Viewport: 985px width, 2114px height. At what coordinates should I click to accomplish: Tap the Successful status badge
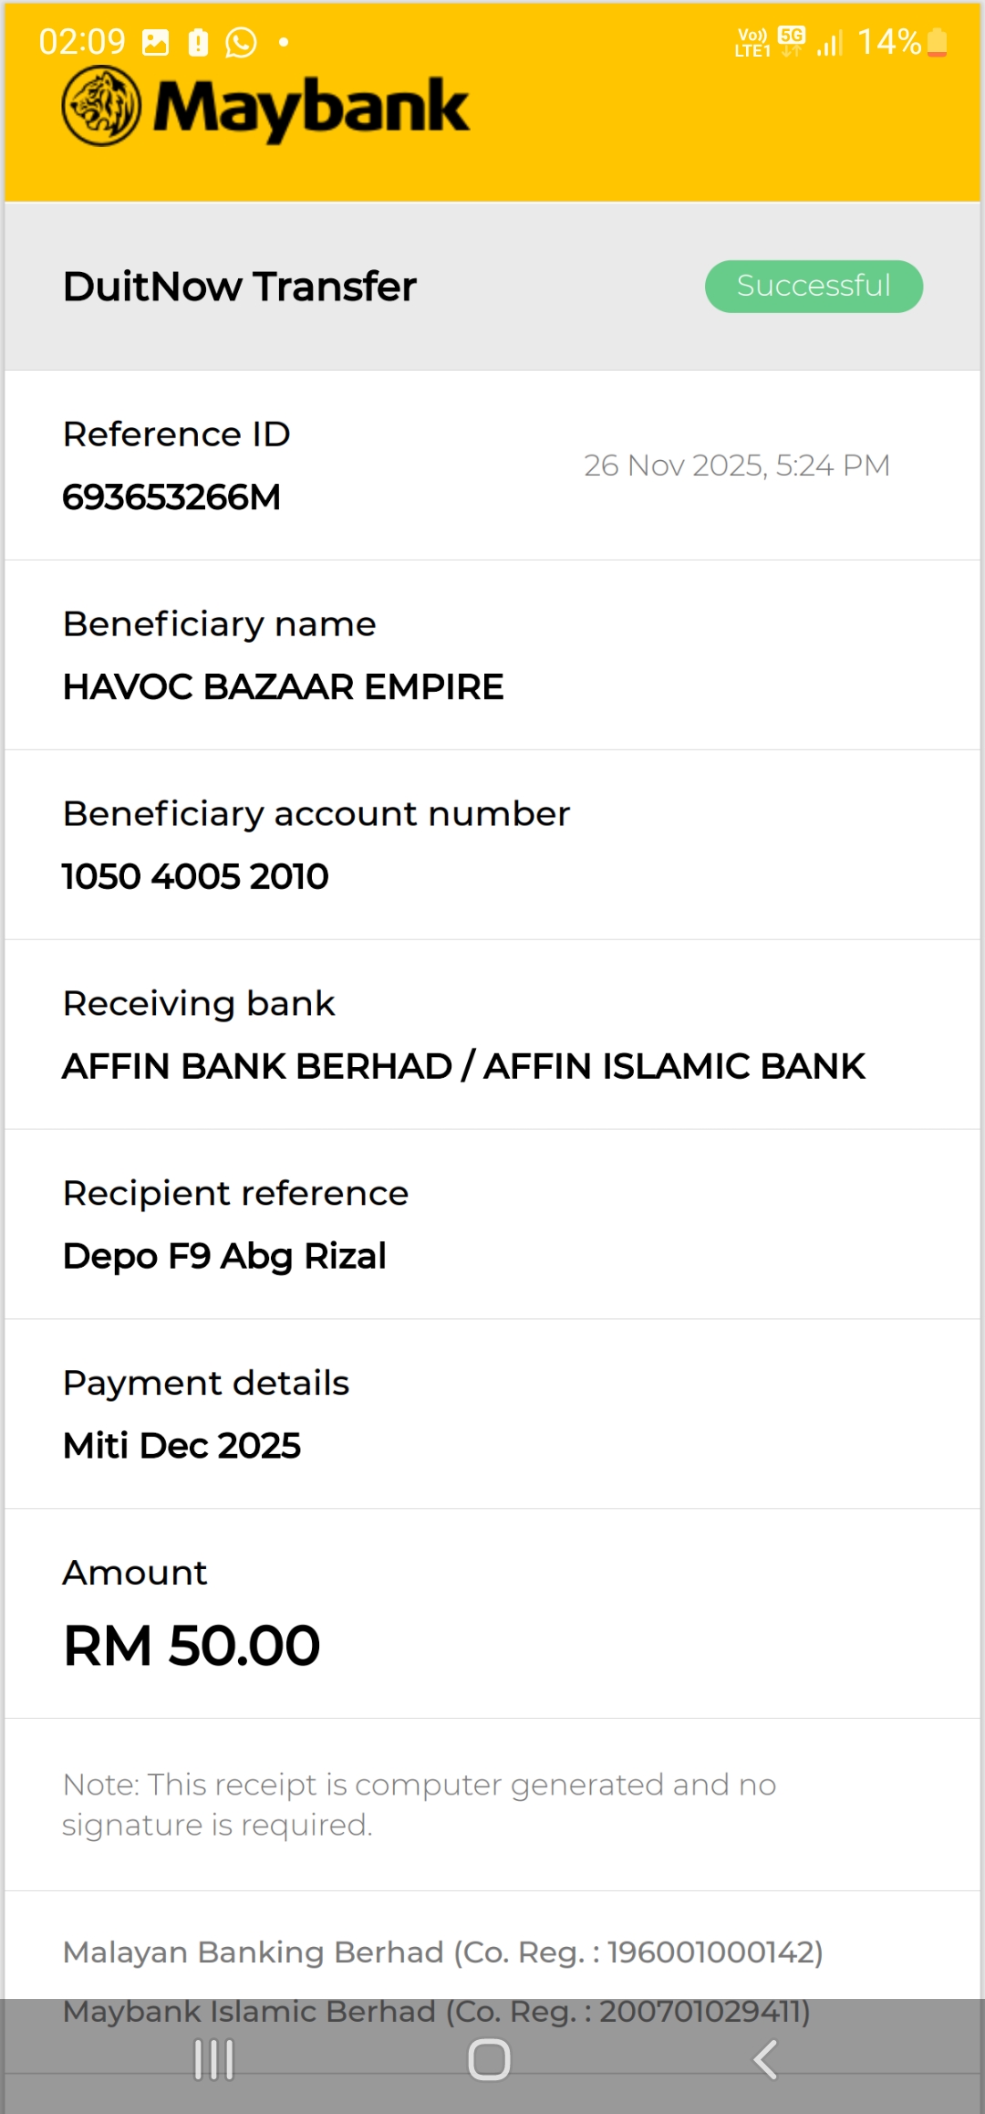click(x=814, y=286)
